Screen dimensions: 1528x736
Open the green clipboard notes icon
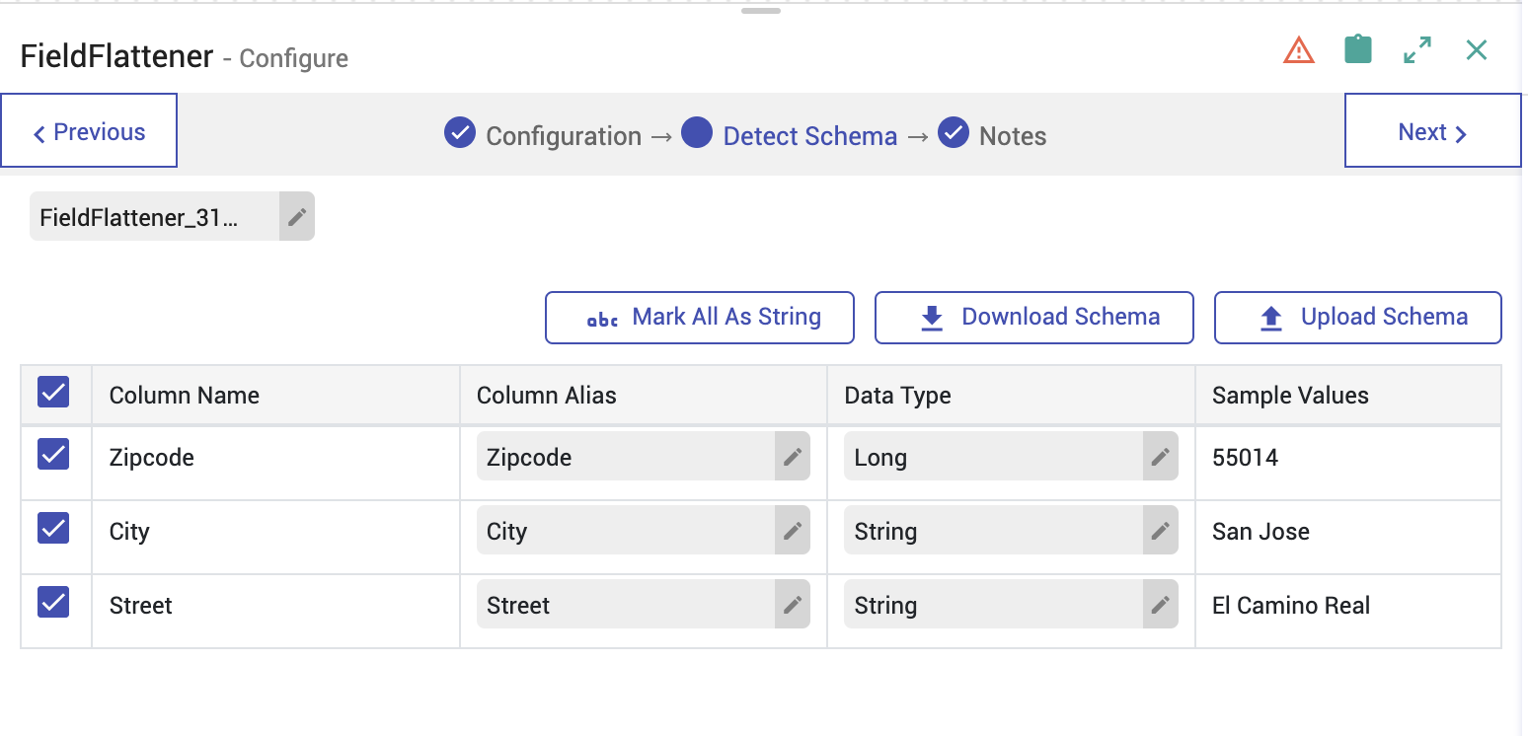point(1358,50)
